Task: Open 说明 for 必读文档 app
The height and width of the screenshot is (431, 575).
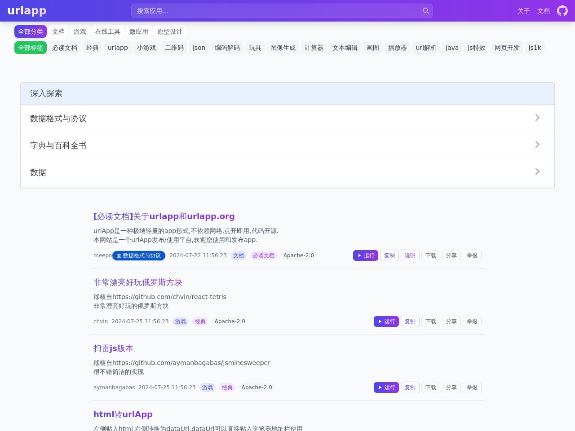Action: (x=410, y=255)
